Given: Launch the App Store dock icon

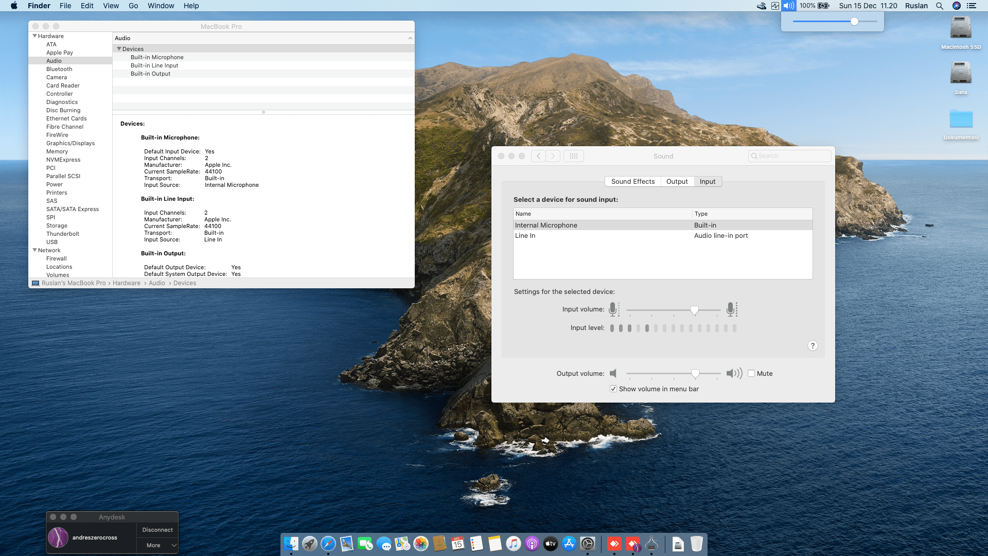Looking at the screenshot, I should 569,544.
